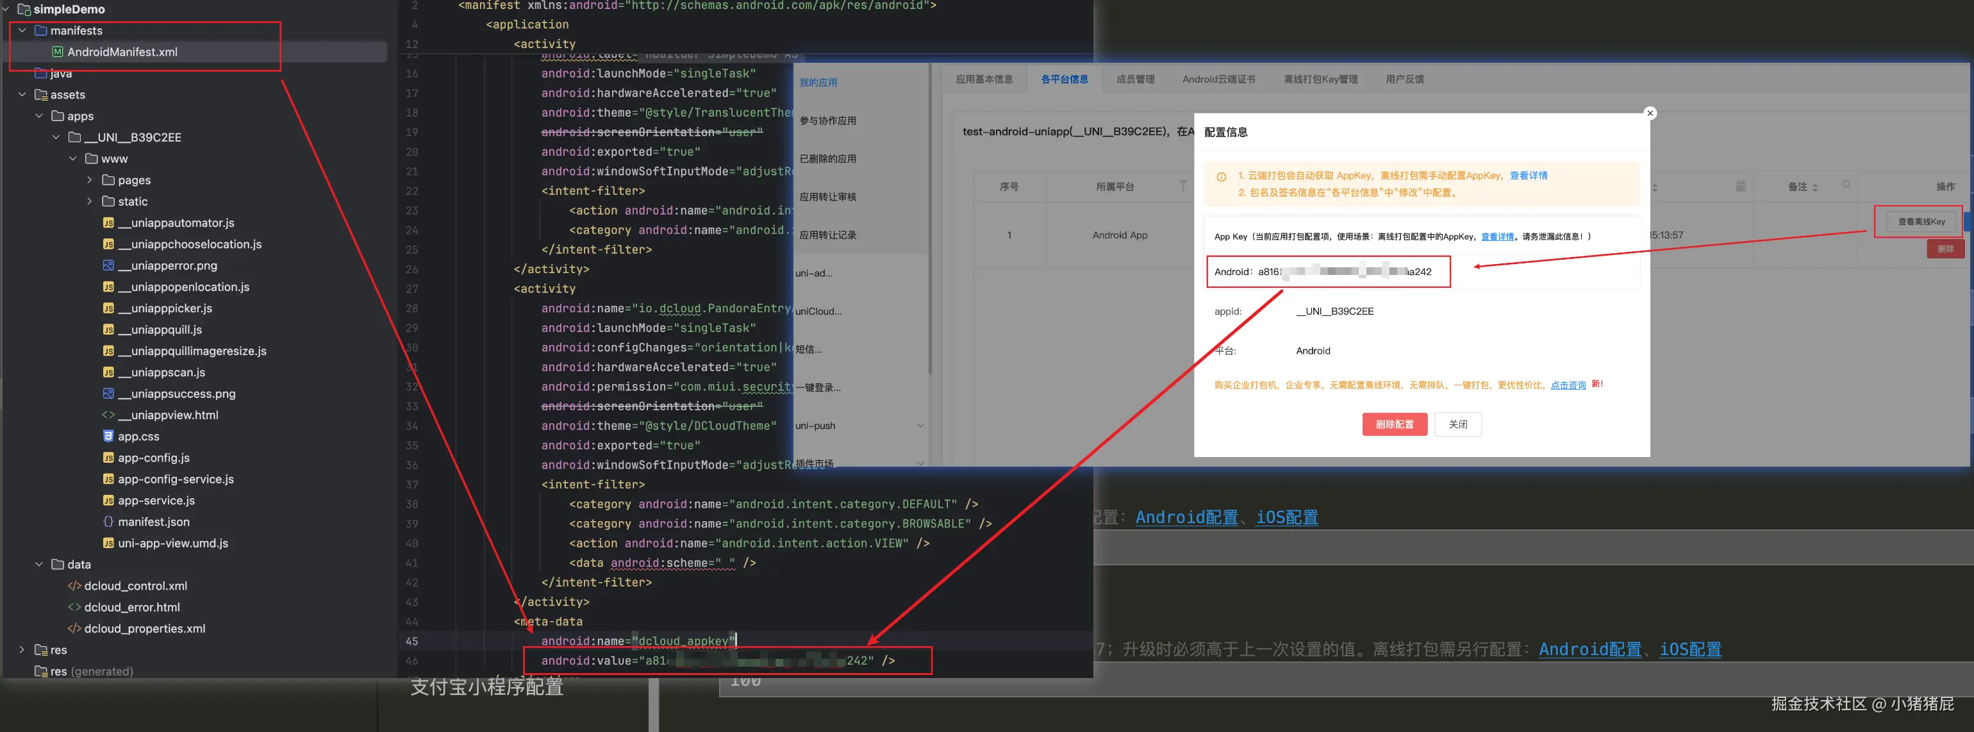The height and width of the screenshot is (732, 1974).
Task: Click the JavaScript icon beside app-service.js
Action: 108,501
